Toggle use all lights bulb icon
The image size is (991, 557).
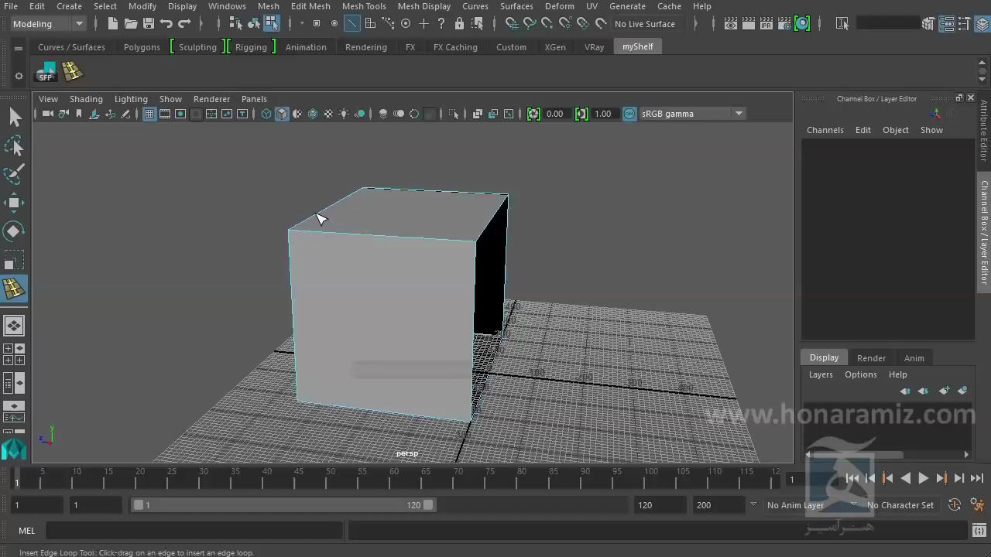344,114
